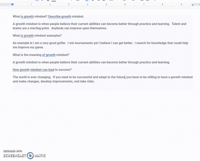Click the word "tournaments"
The image size is (200, 161).
click(x=84, y=43)
